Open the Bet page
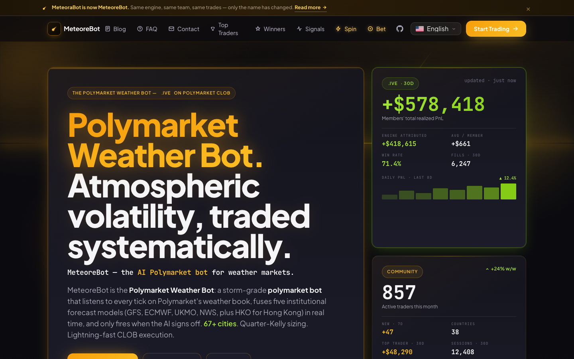This screenshot has height=359, width=574. tap(377, 29)
